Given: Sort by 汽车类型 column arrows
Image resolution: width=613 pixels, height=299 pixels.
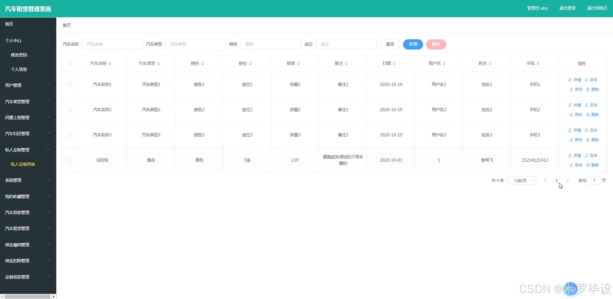Looking at the screenshot, I should (x=158, y=64).
